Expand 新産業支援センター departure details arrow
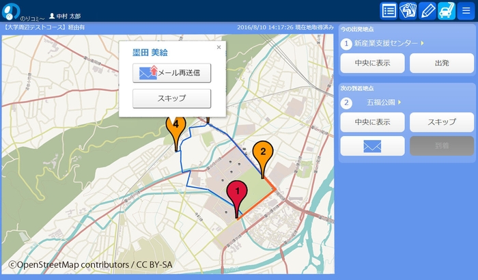This screenshot has width=478, height=280. (x=423, y=44)
